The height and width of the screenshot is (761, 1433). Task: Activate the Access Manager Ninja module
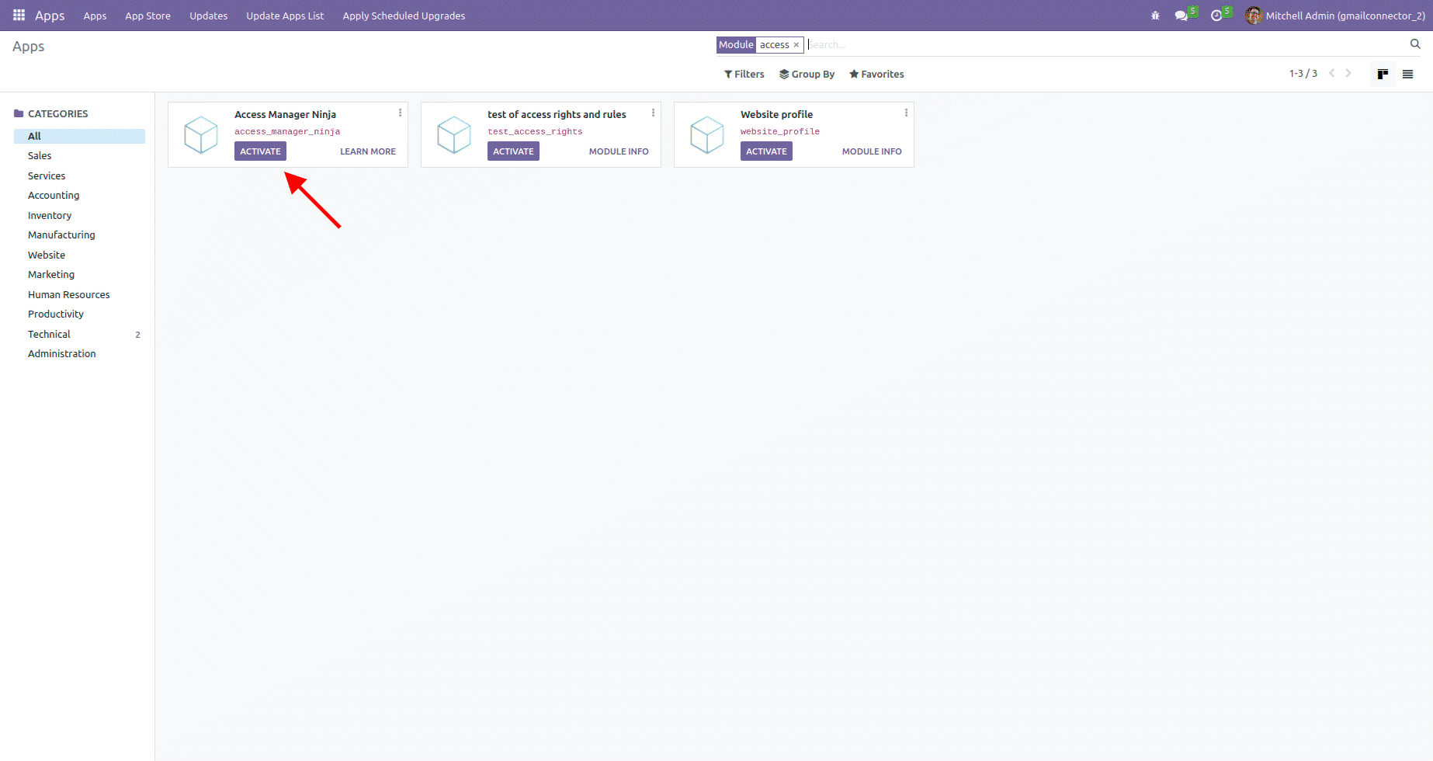[x=260, y=151]
